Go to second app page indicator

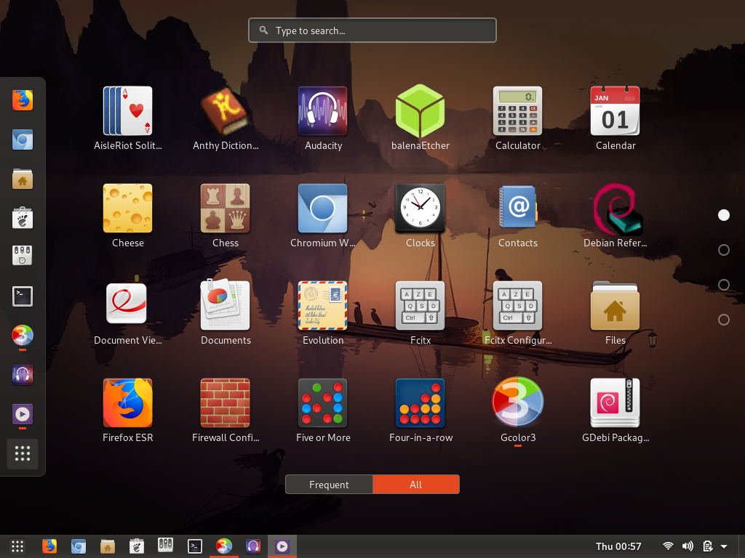tap(724, 250)
